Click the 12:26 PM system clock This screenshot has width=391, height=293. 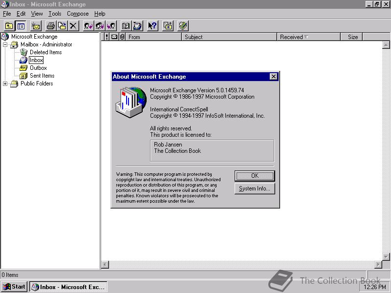tap(375, 287)
